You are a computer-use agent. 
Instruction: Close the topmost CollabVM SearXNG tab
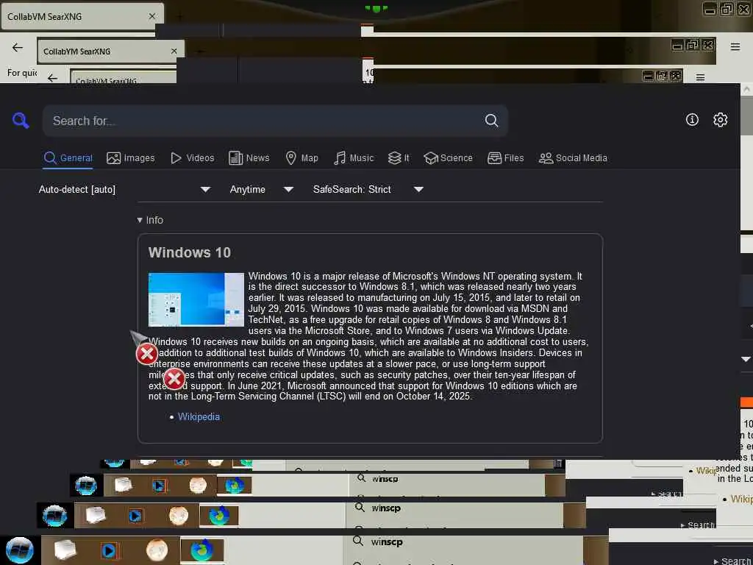click(152, 16)
